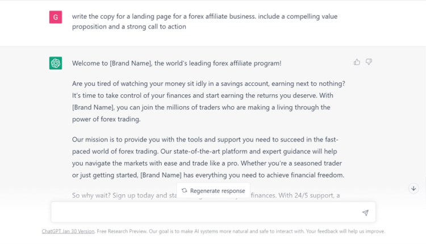Focus the chat message input box
Image resolution: width=426 pixels, height=244 pixels.
(204, 213)
